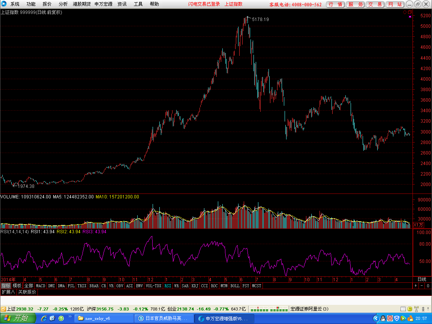Image resolution: width=432 pixels, height=324 pixels.
Task: Open the 报价 menu
Action: point(47,4)
